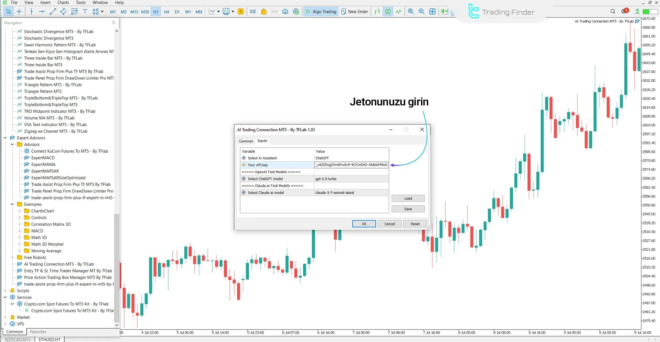Select the vertical line drawing tool
Image resolution: width=660 pixels, height=342 pixels.
31,11
